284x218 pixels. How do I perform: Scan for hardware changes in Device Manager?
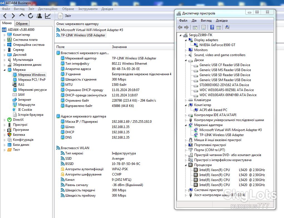pyautogui.click(x=227, y=27)
